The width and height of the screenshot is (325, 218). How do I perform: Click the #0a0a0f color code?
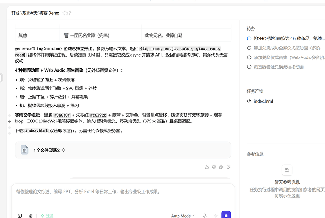62,115
